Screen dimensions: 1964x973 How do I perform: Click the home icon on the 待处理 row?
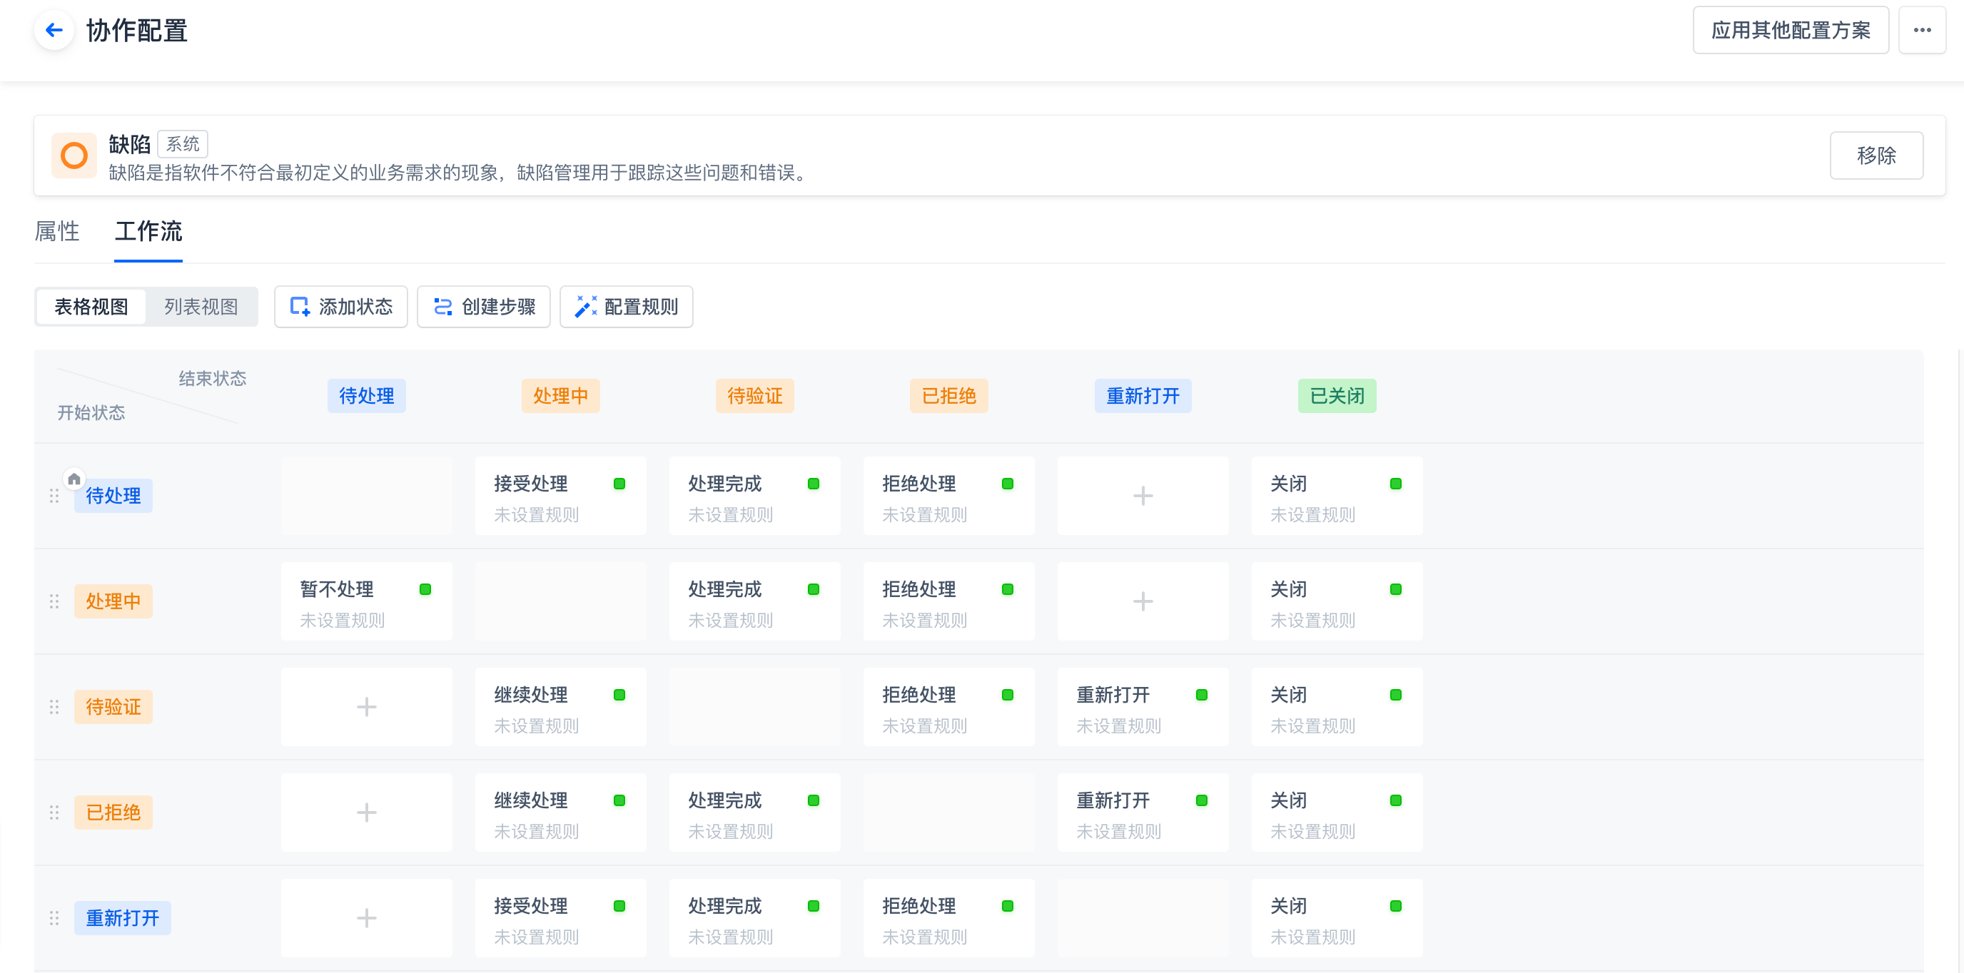pyautogui.click(x=74, y=479)
